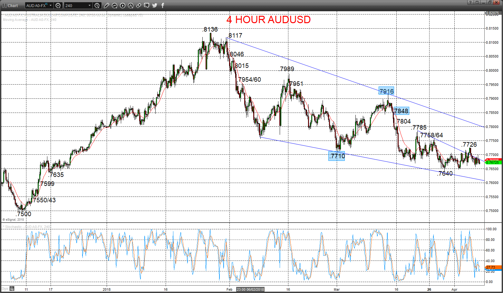Select the .7500 bottom price annotation
The height and width of the screenshot is (293, 503).
24,214
